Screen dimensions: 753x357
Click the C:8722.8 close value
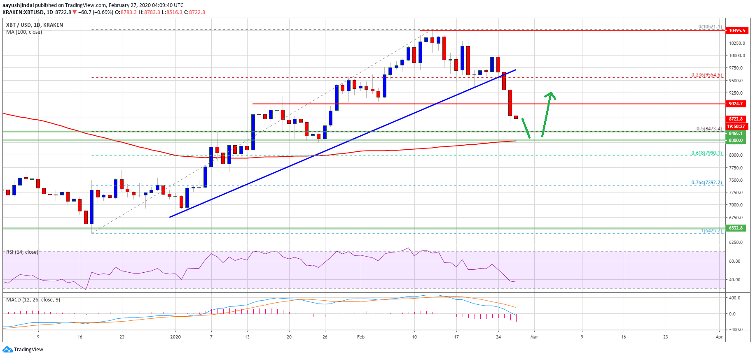point(194,12)
